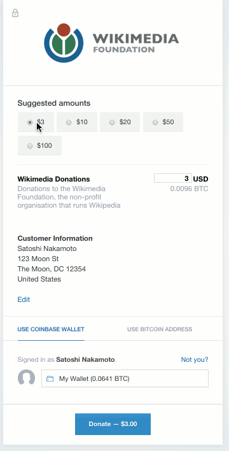The height and width of the screenshot is (451, 229).
Task: Select the $100 radio option
Action: click(x=30, y=146)
